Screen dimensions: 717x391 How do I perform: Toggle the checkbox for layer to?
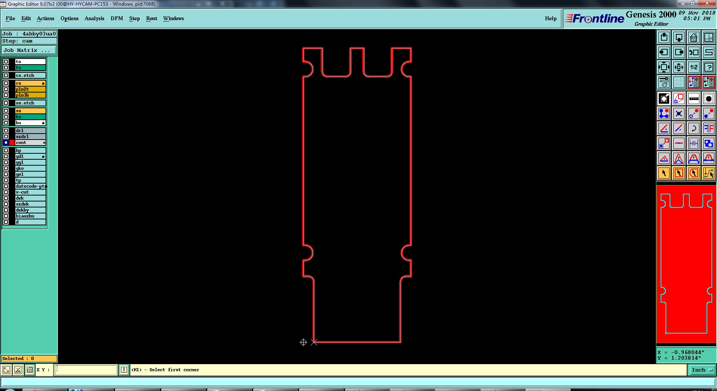6,62
